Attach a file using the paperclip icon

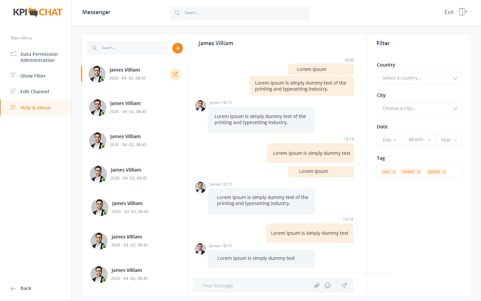click(317, 285)
